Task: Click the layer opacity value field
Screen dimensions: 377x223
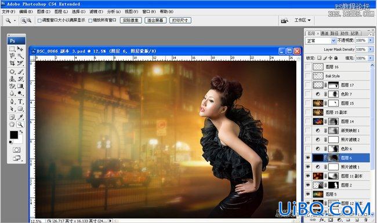Action: pos(361,41)
